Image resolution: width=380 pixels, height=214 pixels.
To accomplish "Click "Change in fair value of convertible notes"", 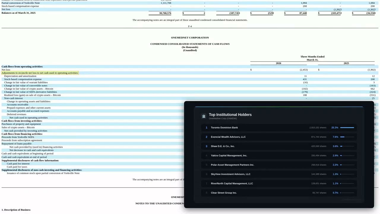I will click(x=26, y=86).
